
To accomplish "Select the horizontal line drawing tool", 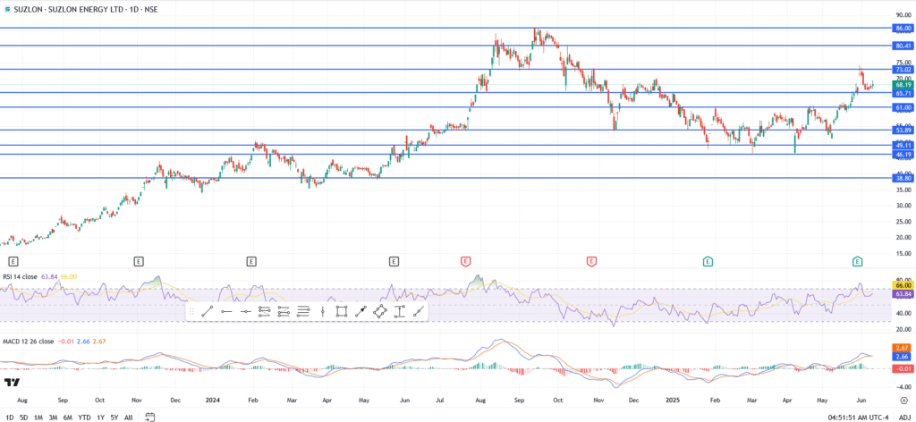I will pyautogui.click(x=226, y=311).
